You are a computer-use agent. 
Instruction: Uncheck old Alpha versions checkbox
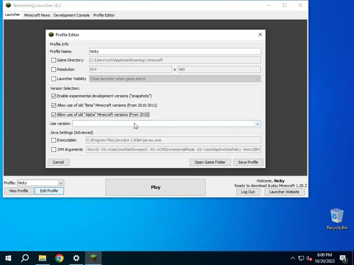pos(54,115)
